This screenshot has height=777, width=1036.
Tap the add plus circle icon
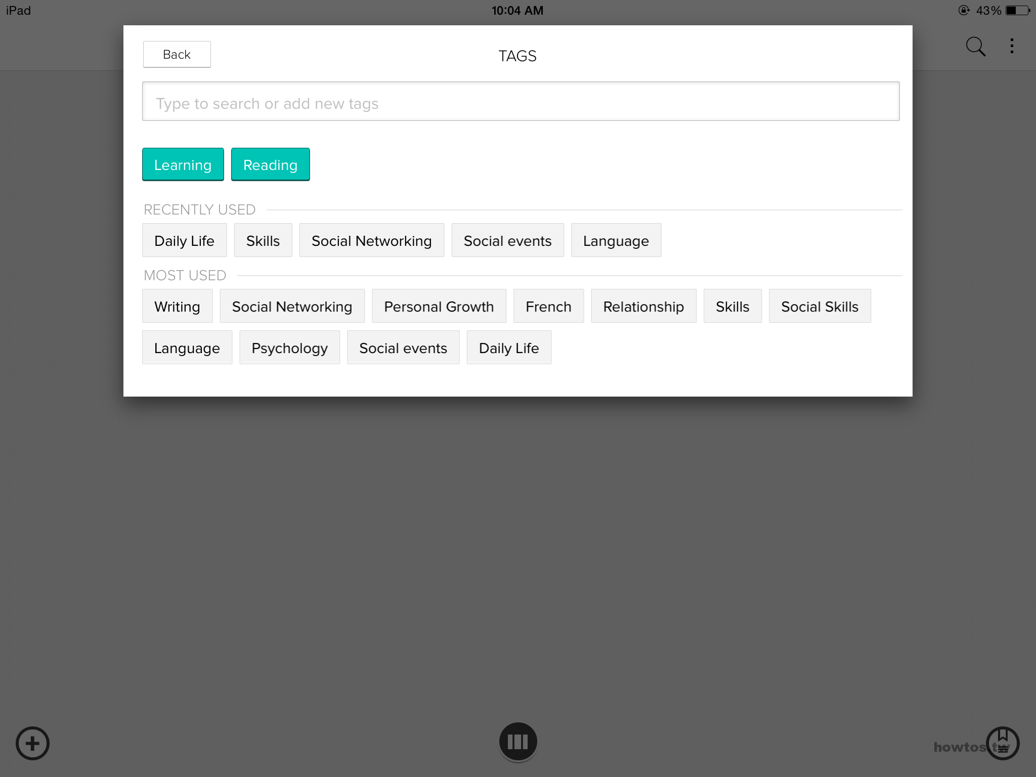click(32, 743)
